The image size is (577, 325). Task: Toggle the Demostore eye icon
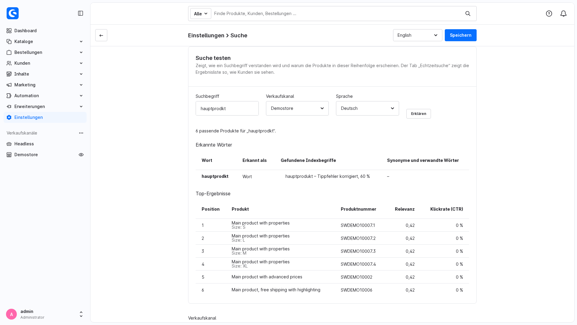pyautogui.click(x=81, y=155)
